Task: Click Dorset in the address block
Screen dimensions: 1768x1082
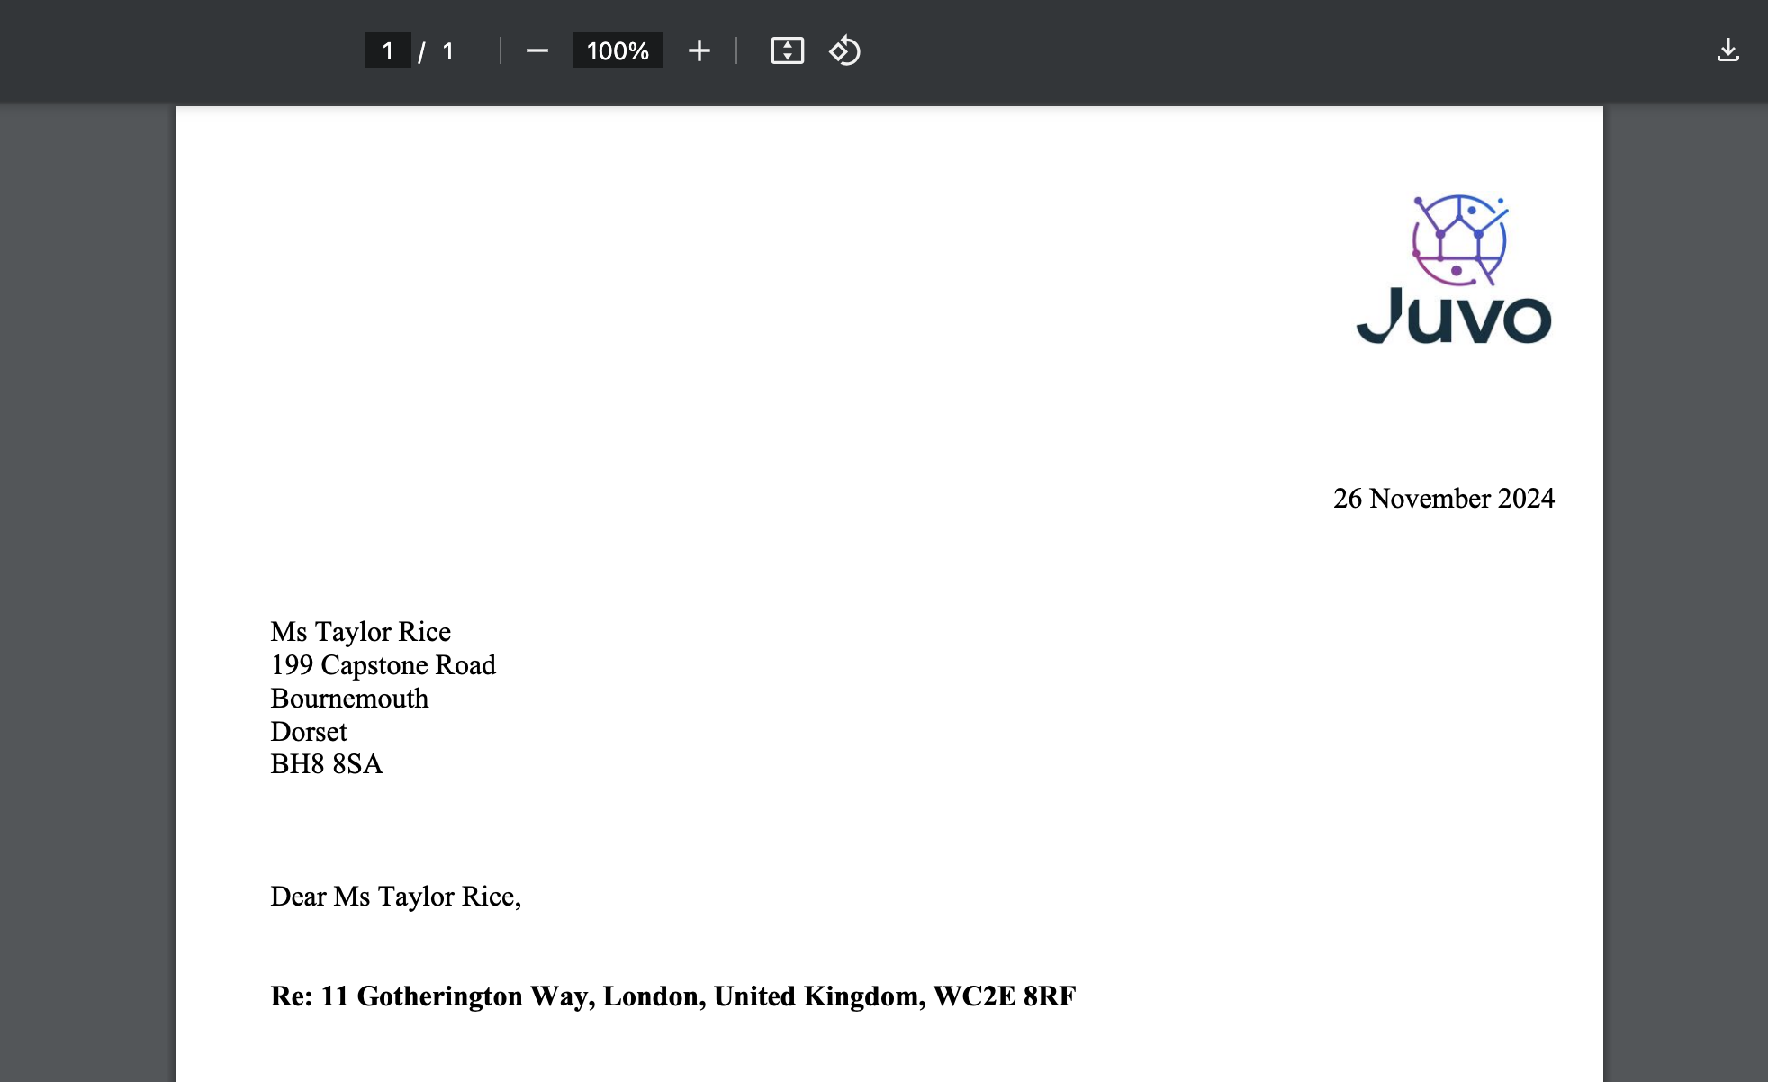Action: tap(309, 732)
